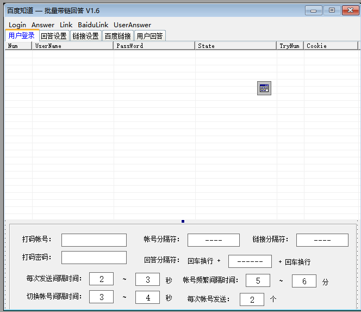Click the 帐号分隔符 field
The width and height of the screenshot is (361, 312).
point(214,240)
